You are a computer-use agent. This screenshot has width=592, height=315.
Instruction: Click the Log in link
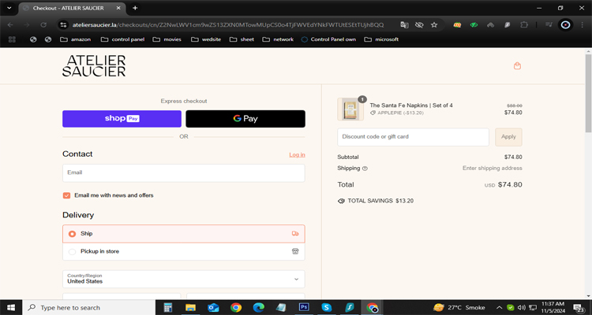click(297, 155)
